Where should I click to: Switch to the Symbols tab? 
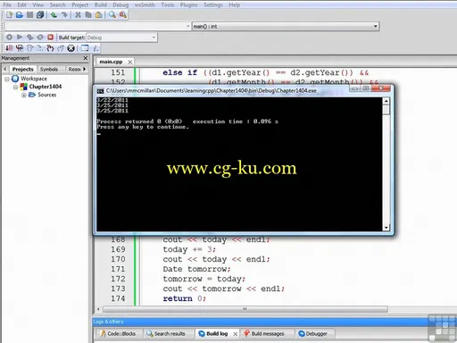tap(49, 69)
